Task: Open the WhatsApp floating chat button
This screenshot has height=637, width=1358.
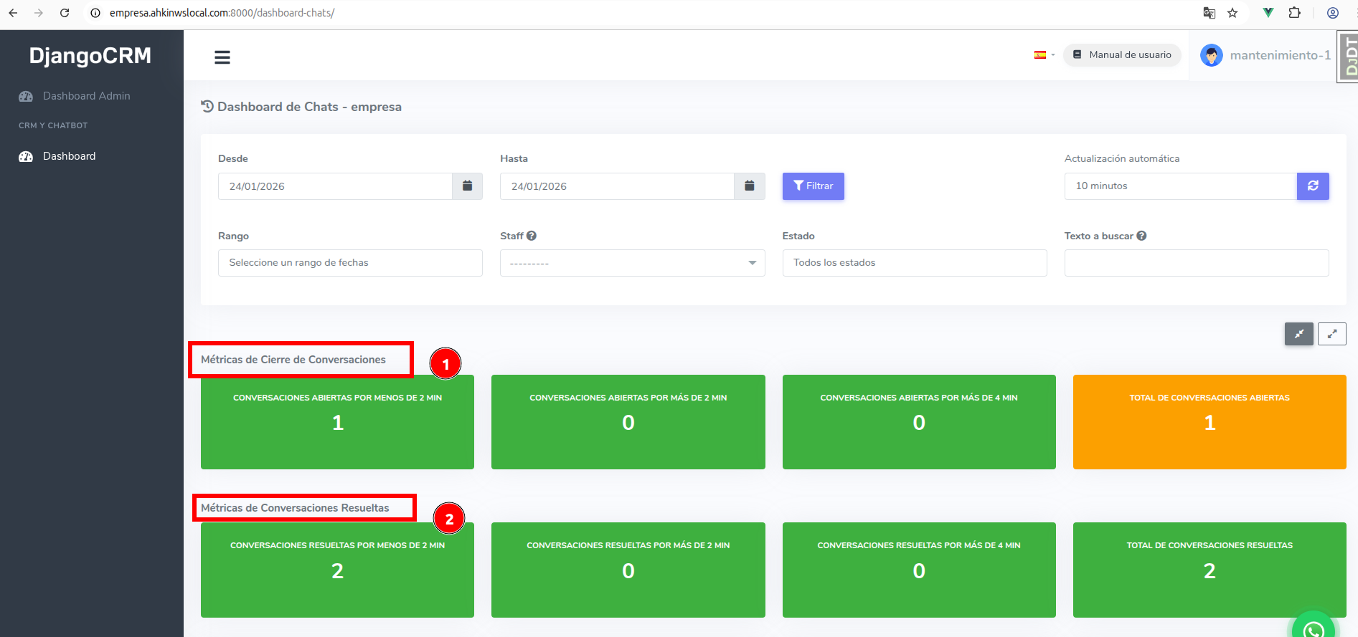Action: point(1313,628)
